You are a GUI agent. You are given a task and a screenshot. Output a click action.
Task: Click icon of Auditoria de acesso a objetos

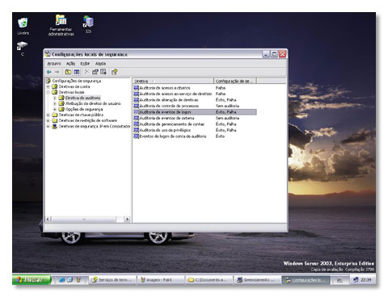[x=137, y=88]
